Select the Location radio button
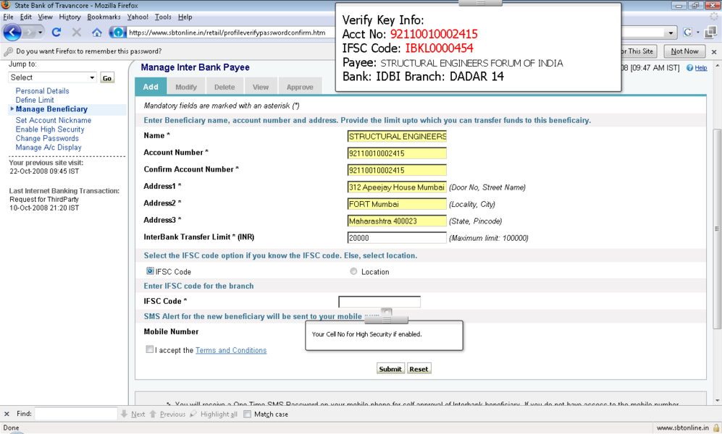 [x=353, y=272]
